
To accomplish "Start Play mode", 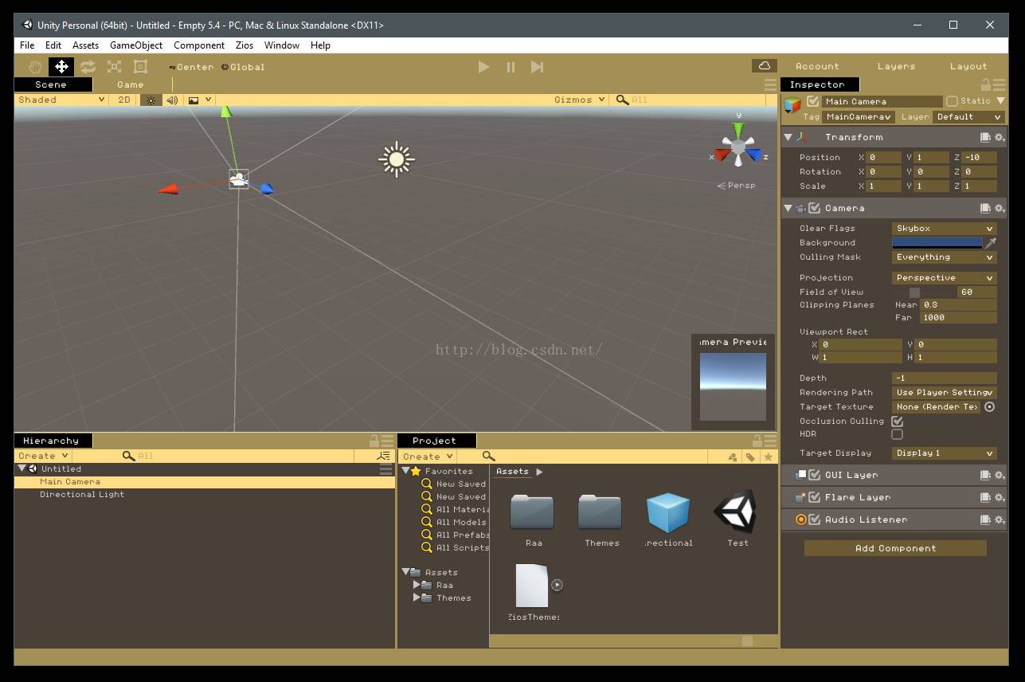I will tap(483, 67).
